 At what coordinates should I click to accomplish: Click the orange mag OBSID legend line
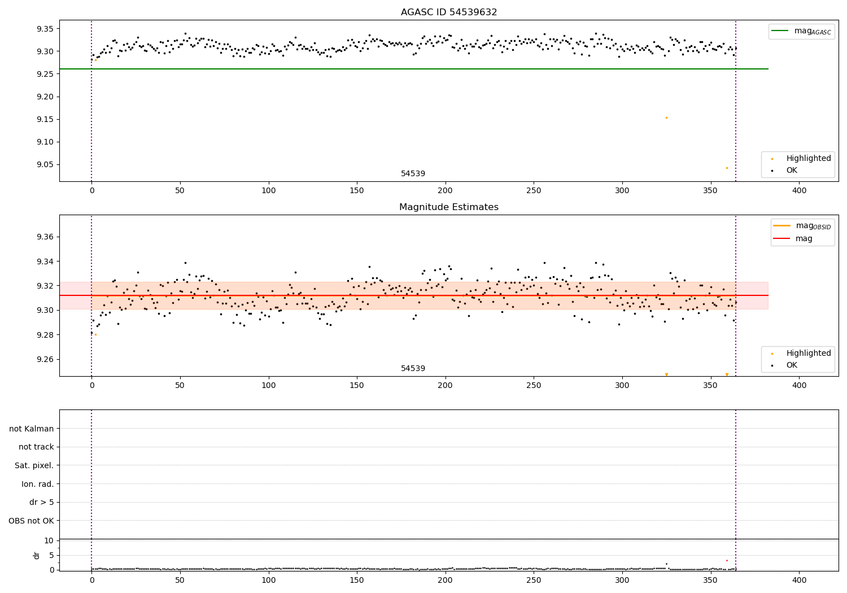[782, 226]
